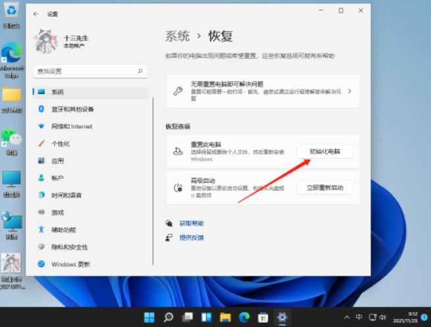Open 隐私和安全性 settings

(69, 247)
